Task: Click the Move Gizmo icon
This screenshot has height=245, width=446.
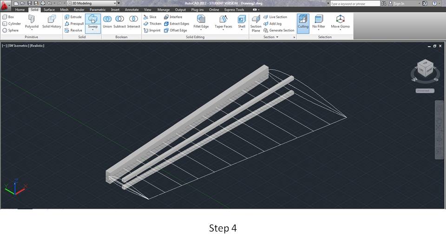Action: click(340, 19)
